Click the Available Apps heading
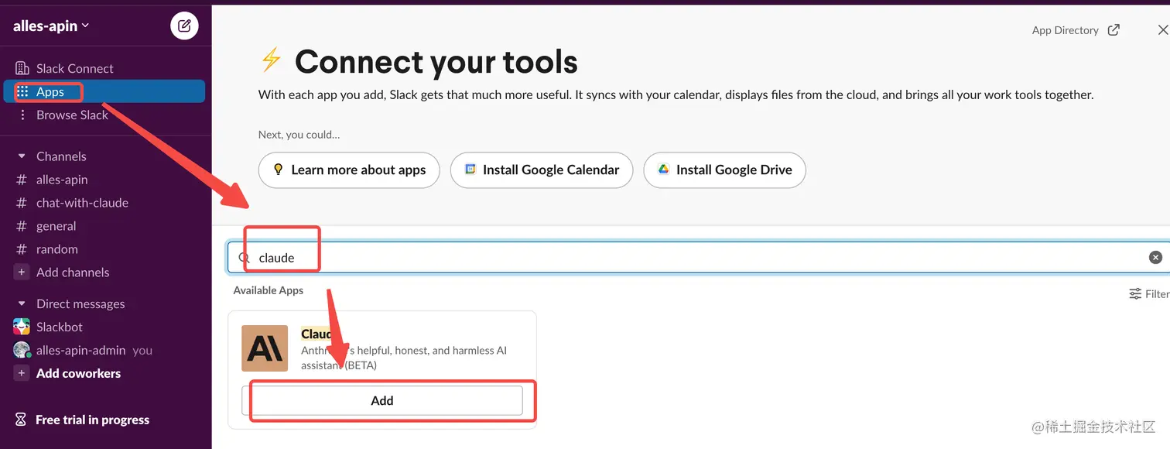Screen dimensions: 1170x449 [x=269, y=290]
